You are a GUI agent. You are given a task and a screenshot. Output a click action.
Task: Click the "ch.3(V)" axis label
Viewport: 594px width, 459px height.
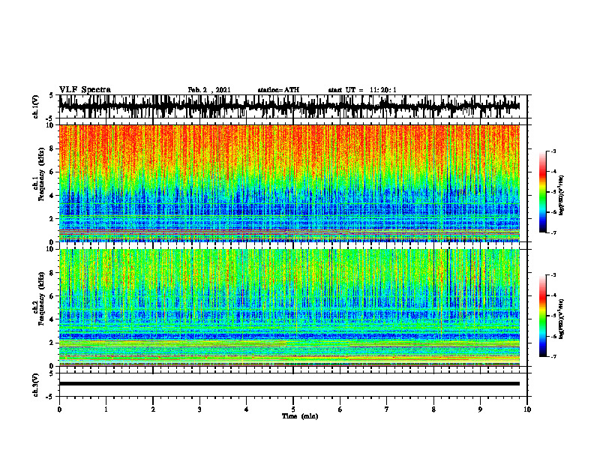pos(35,385)
